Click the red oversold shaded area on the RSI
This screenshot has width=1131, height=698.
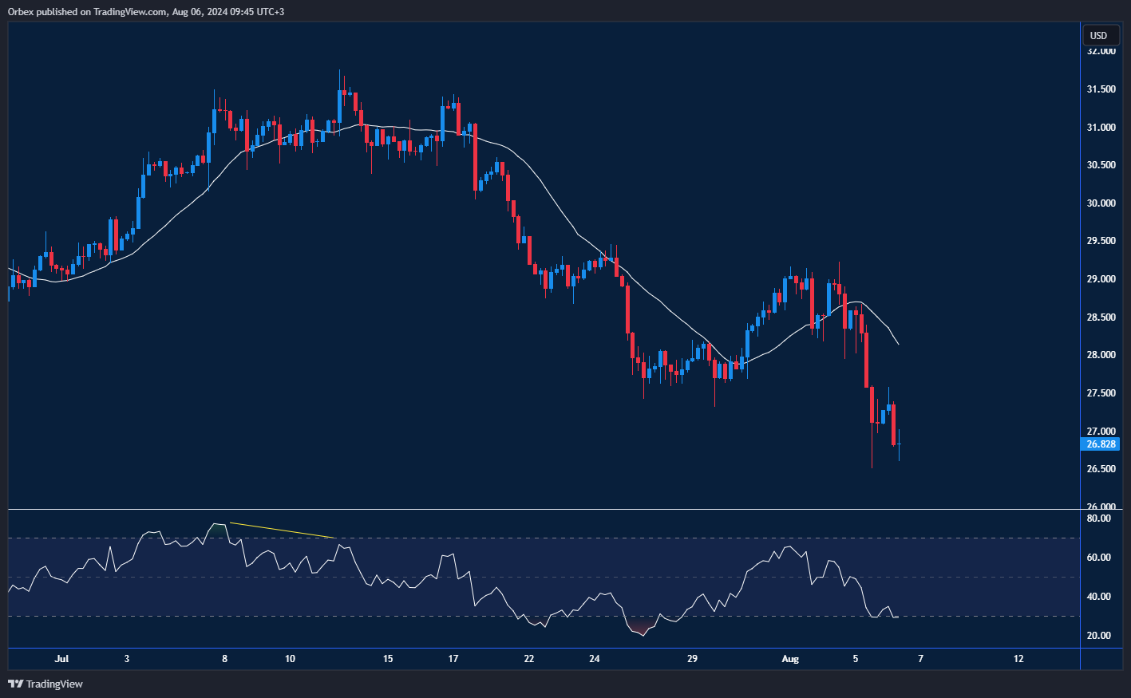click(640, 629)
